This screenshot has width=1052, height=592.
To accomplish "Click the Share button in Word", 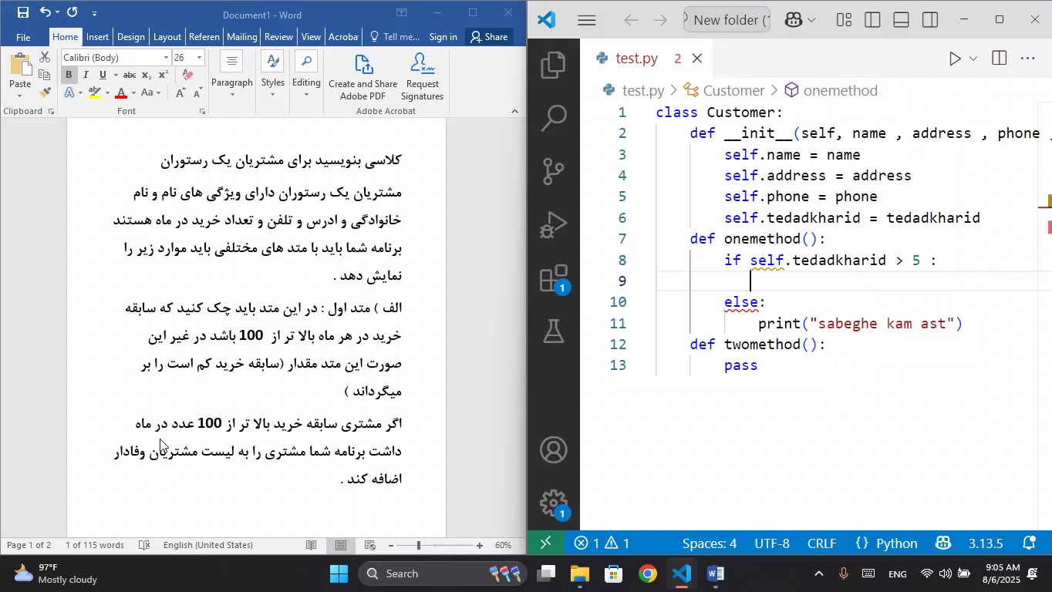I will pos(489,37).
